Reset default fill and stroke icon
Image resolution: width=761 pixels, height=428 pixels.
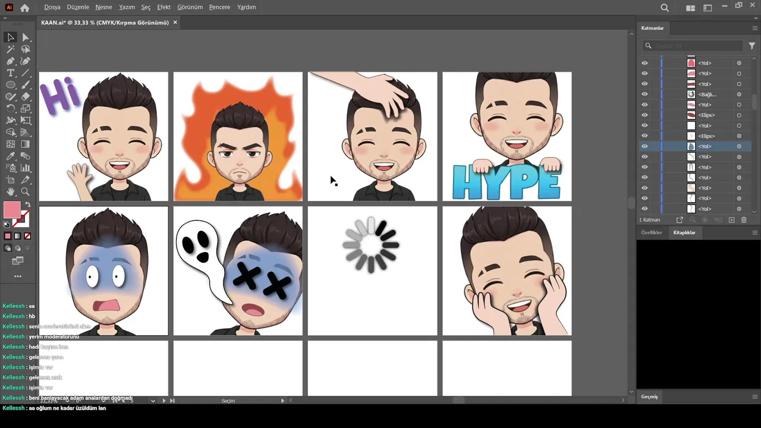(x=6, y=224)
